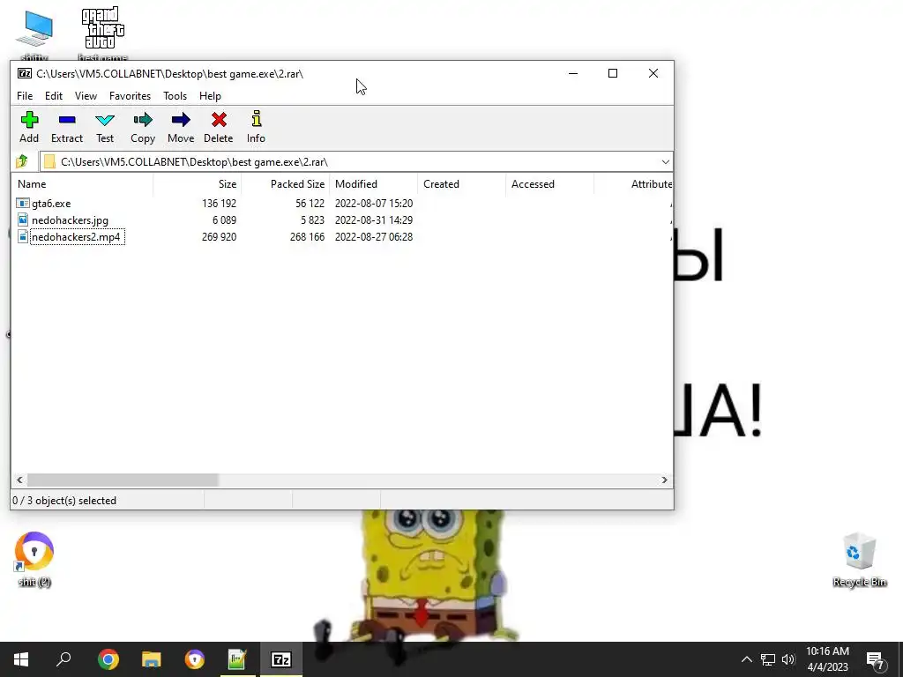The image size is (903, 677).
Task: Open the Notepad++ taskbar icon
Action: tap(237, 659)
